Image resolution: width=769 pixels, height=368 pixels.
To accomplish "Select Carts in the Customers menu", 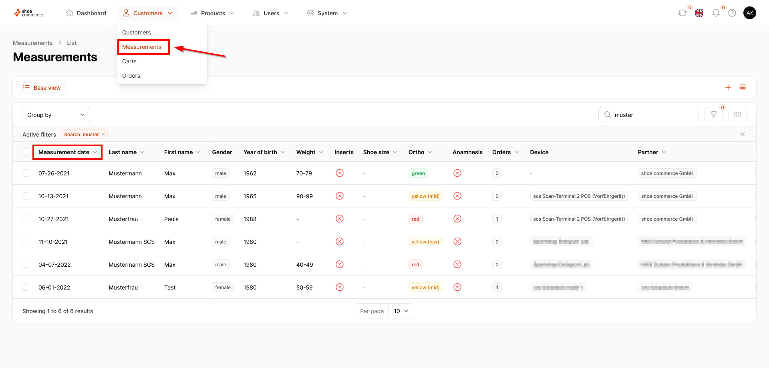I will click(x=129, y=61).
